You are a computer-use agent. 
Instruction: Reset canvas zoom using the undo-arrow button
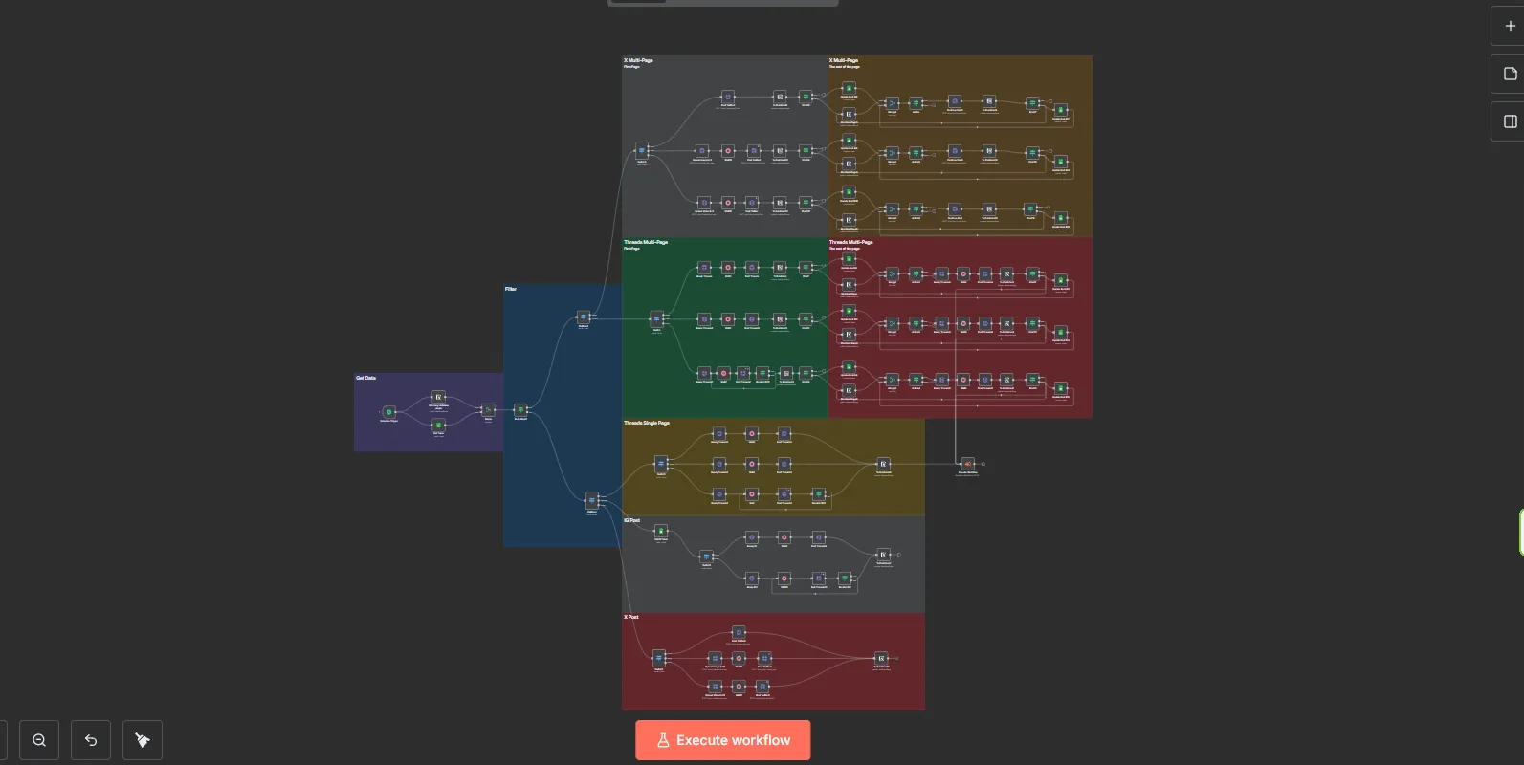click(x=91, y=740)
